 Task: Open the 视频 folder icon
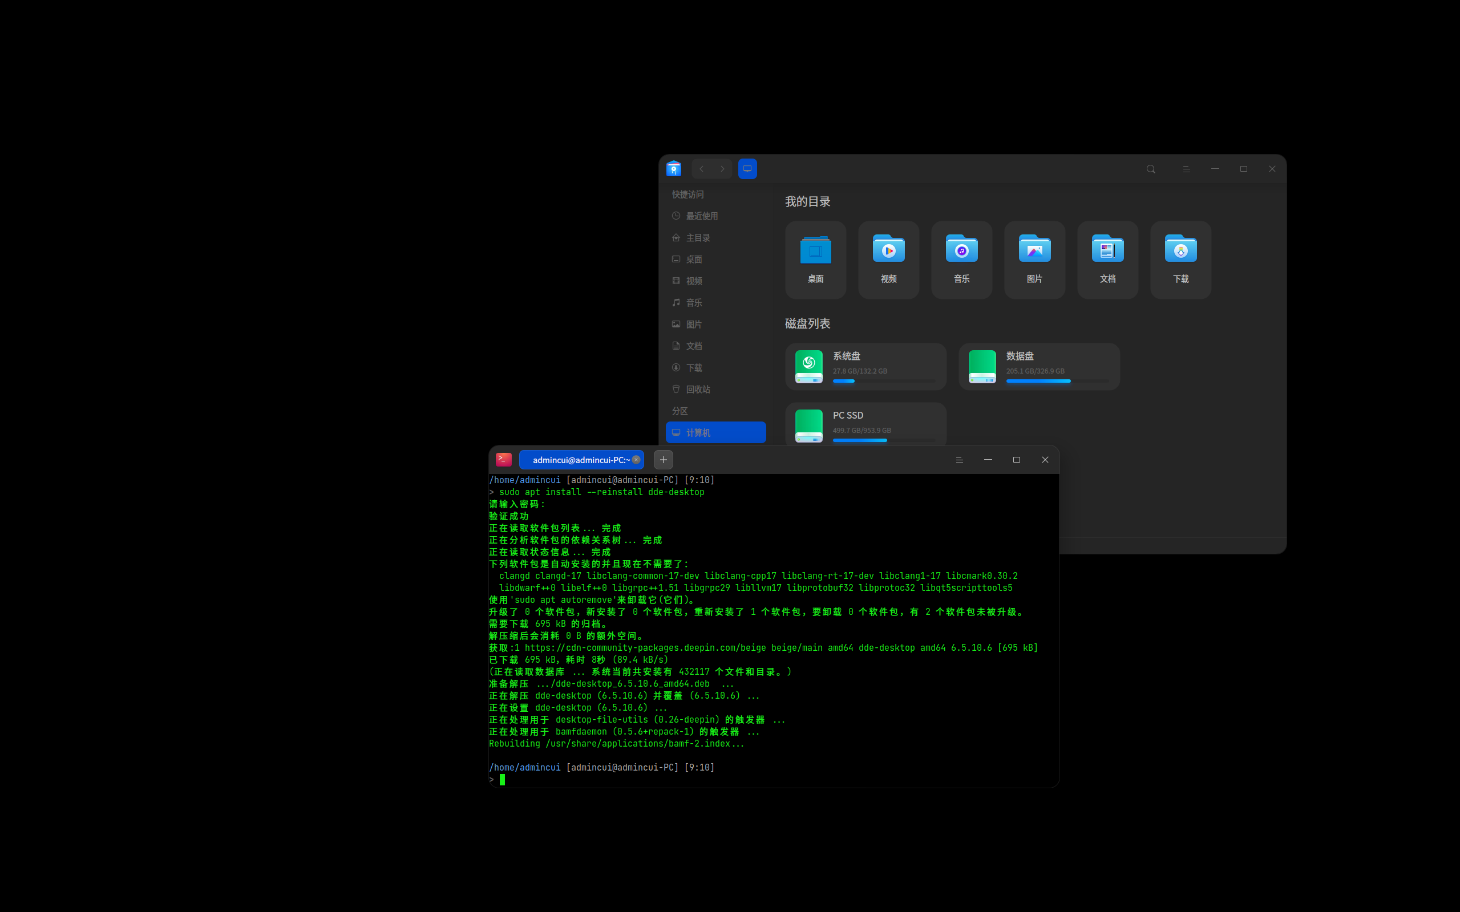click(x=888, y=260)
